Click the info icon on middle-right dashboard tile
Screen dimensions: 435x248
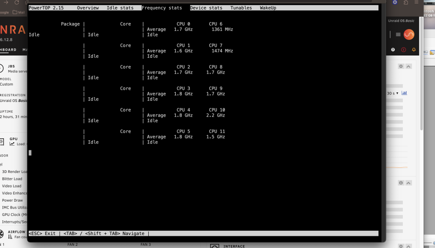tap(401, 183)
